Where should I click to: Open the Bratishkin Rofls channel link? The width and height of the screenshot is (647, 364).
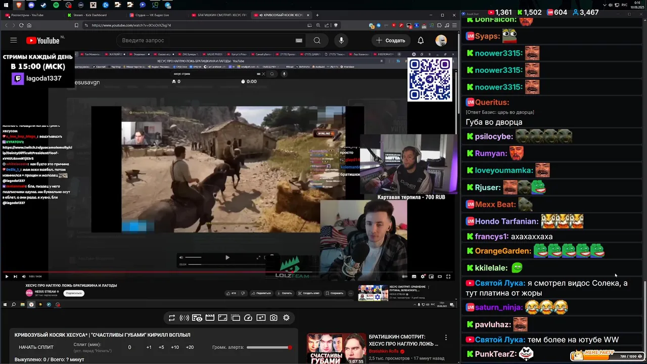(384, 351)
